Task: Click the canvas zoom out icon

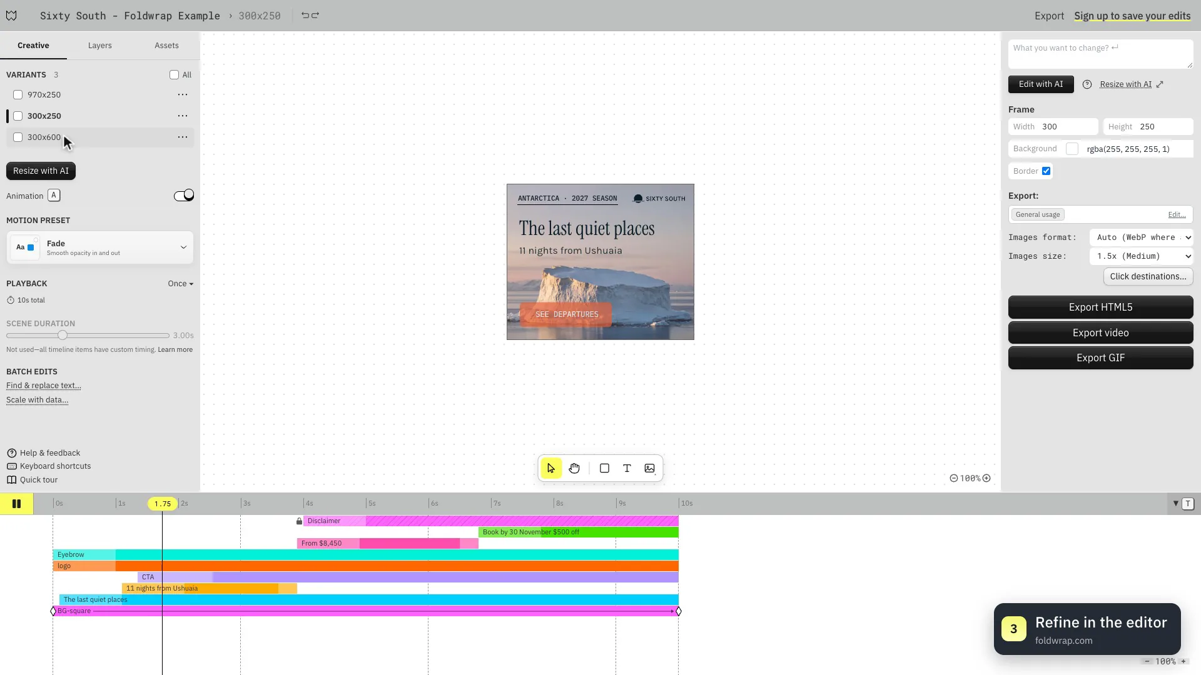Action: coord(954,478)
